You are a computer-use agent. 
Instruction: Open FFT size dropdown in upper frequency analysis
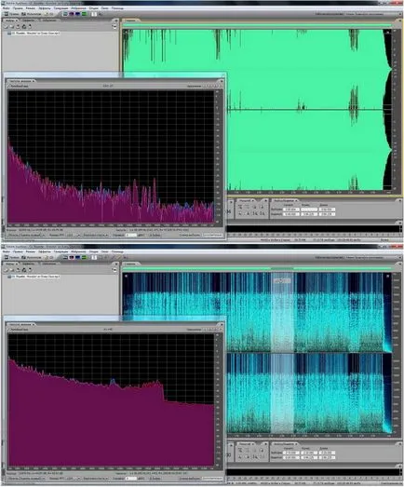74,235
